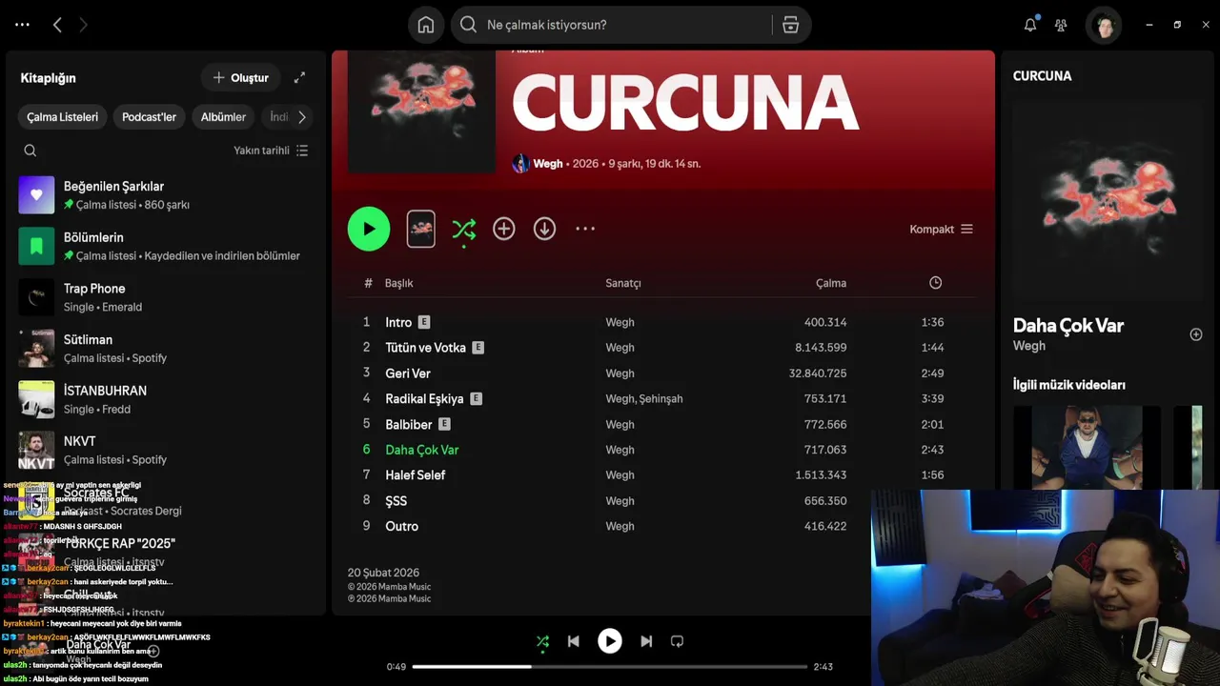Image resolution: width=1220 pixels, height=686 pixels.
Task: Open Wegh artist in now-playing panel
Action: pyautogui.click(x=1029, y=346)
